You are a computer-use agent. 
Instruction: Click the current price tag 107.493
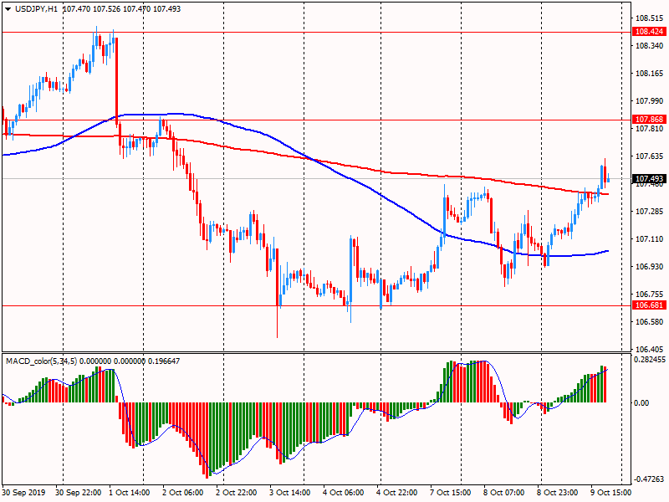pos(650,179)
